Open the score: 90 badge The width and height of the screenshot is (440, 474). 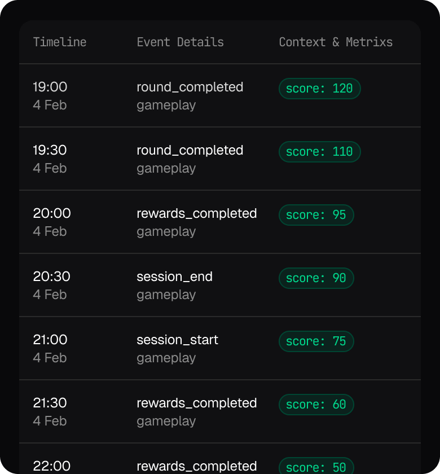pos(316,278)
